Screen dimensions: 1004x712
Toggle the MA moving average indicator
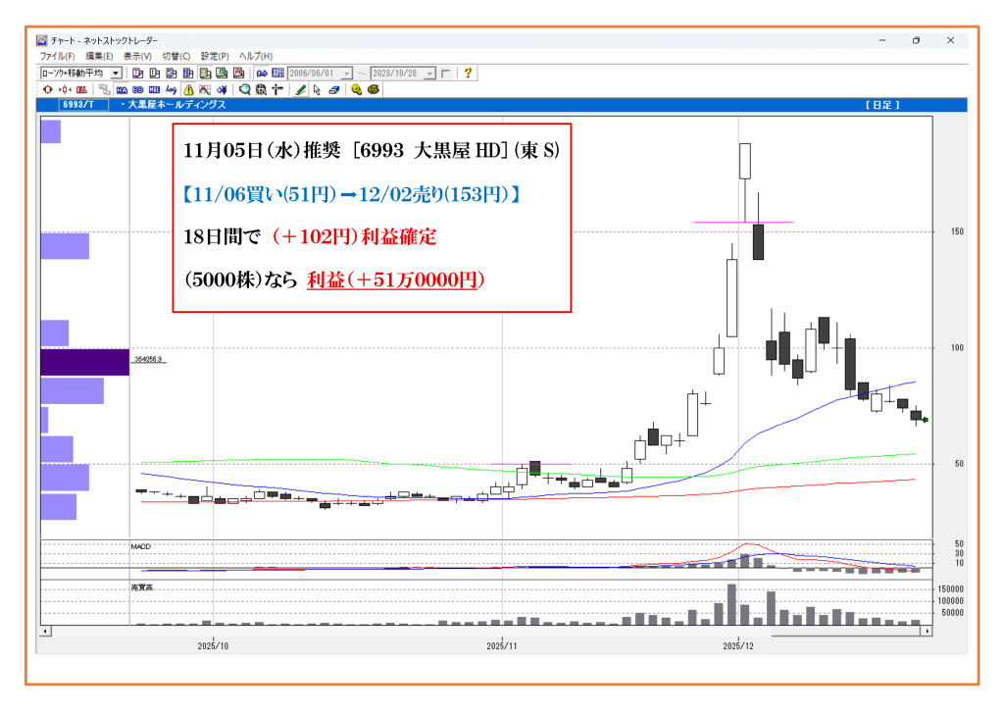(122, 89)
